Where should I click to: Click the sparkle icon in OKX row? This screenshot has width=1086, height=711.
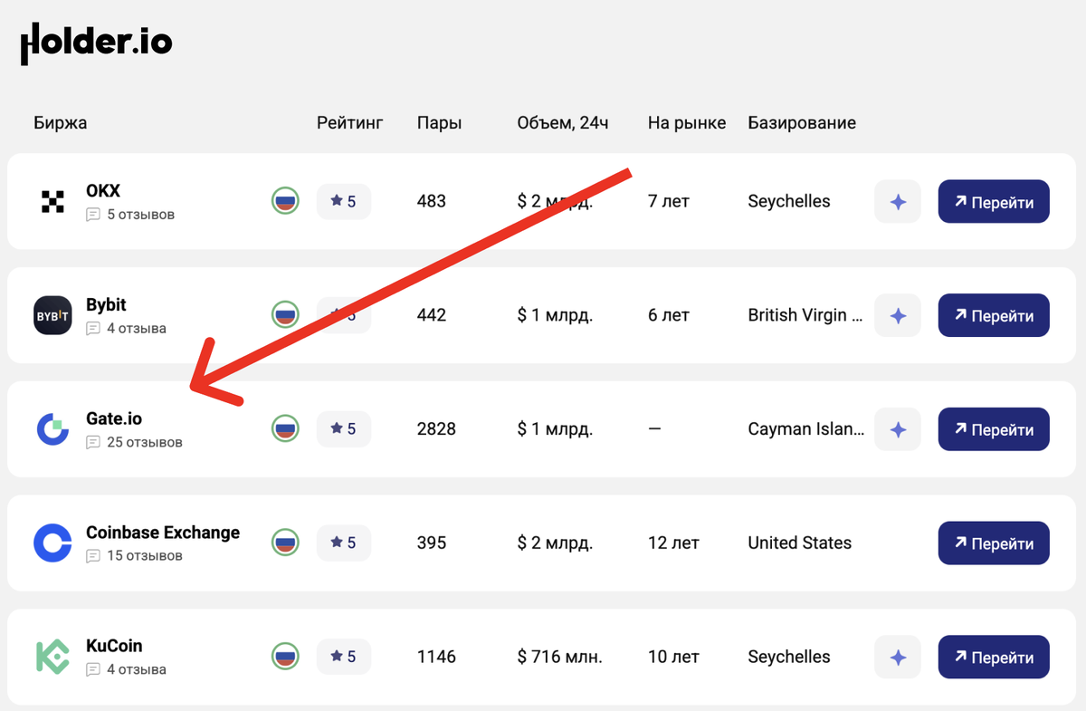(x=898, y=202)
